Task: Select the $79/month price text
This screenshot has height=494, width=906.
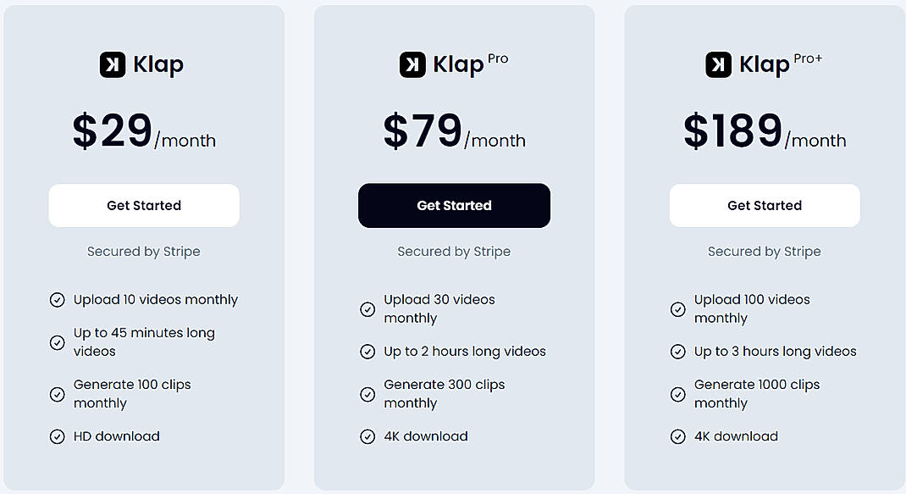Action: 454,129
